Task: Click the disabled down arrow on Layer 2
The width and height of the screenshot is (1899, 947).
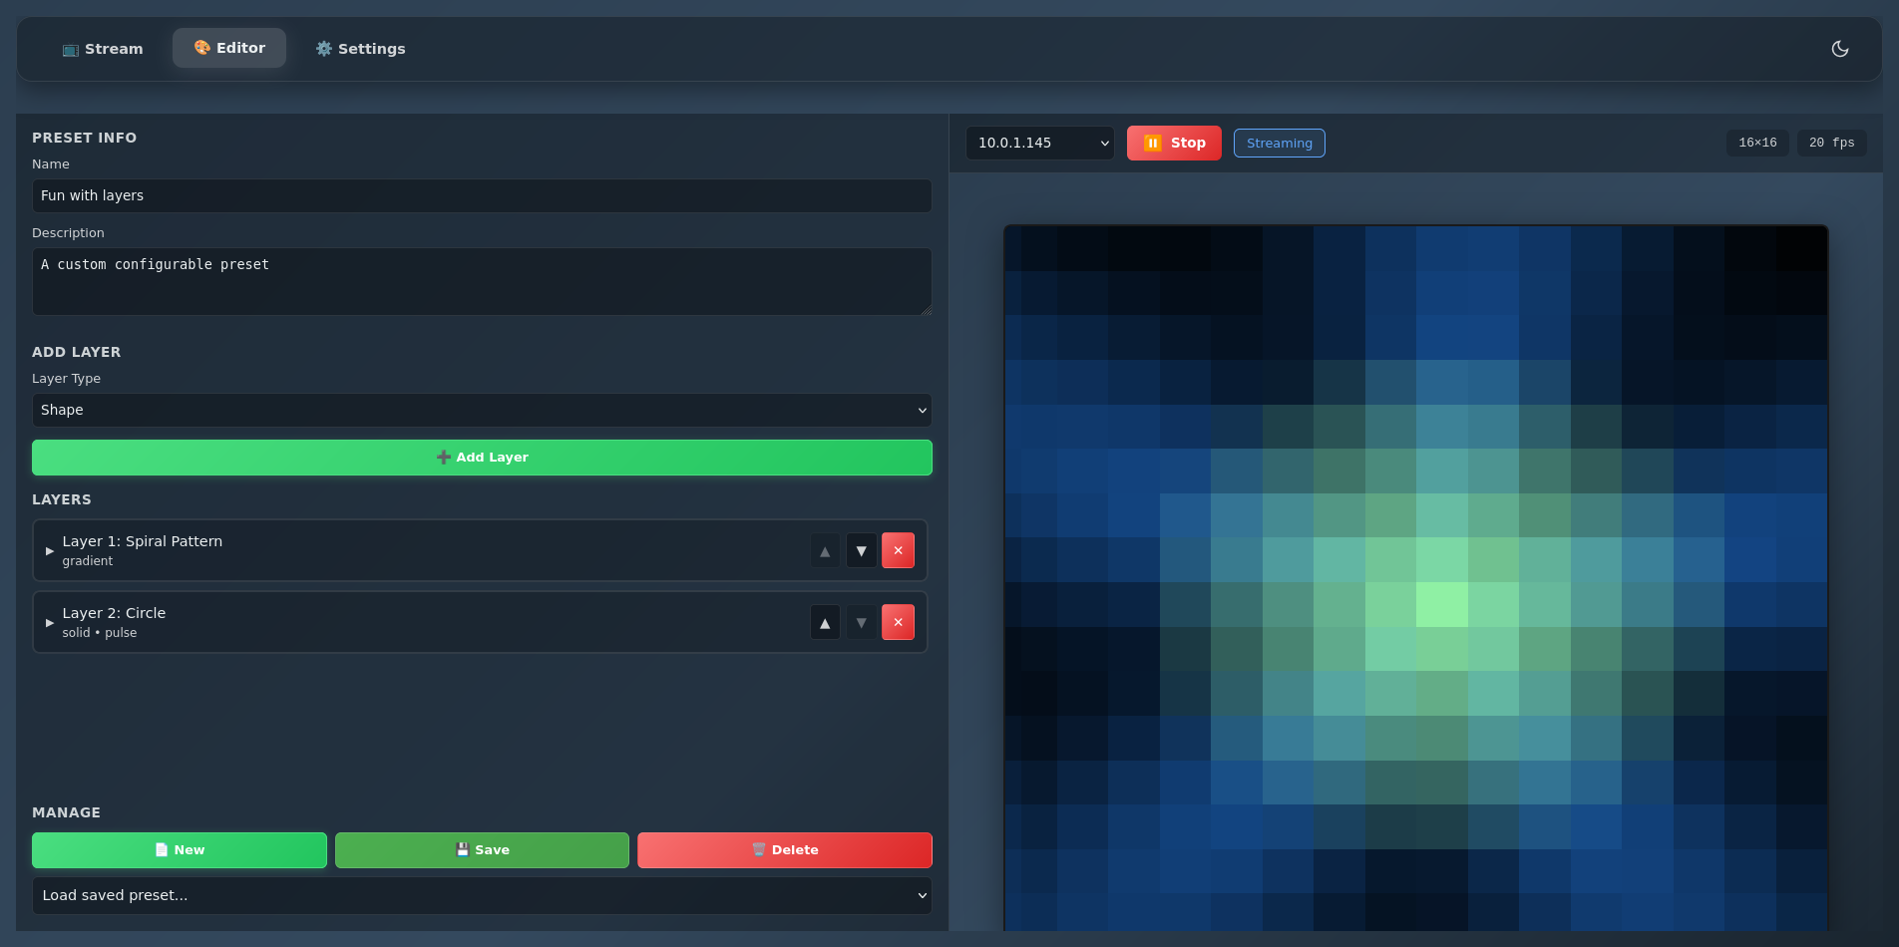Action: tap(861, 623)
